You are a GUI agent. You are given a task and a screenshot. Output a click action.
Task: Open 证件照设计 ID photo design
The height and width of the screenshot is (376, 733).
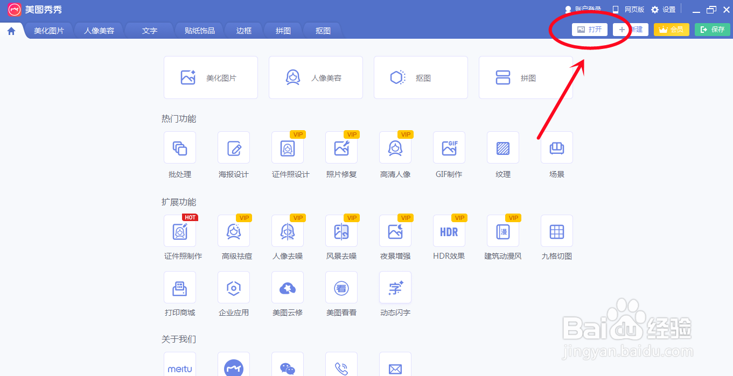288,147
